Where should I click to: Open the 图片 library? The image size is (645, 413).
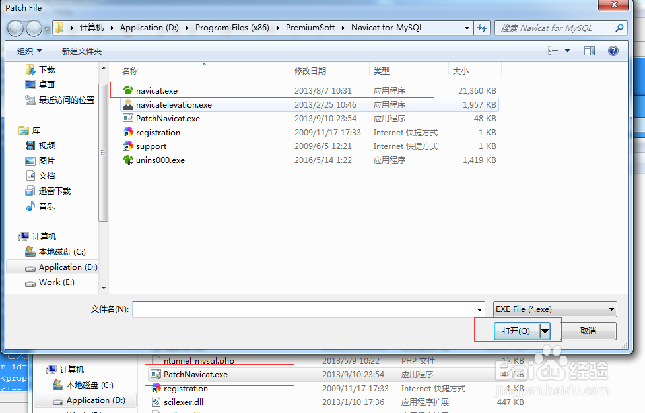click(x=46, y=161)
